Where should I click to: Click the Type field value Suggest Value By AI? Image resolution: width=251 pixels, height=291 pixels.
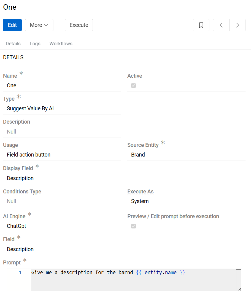pos(30,108)
